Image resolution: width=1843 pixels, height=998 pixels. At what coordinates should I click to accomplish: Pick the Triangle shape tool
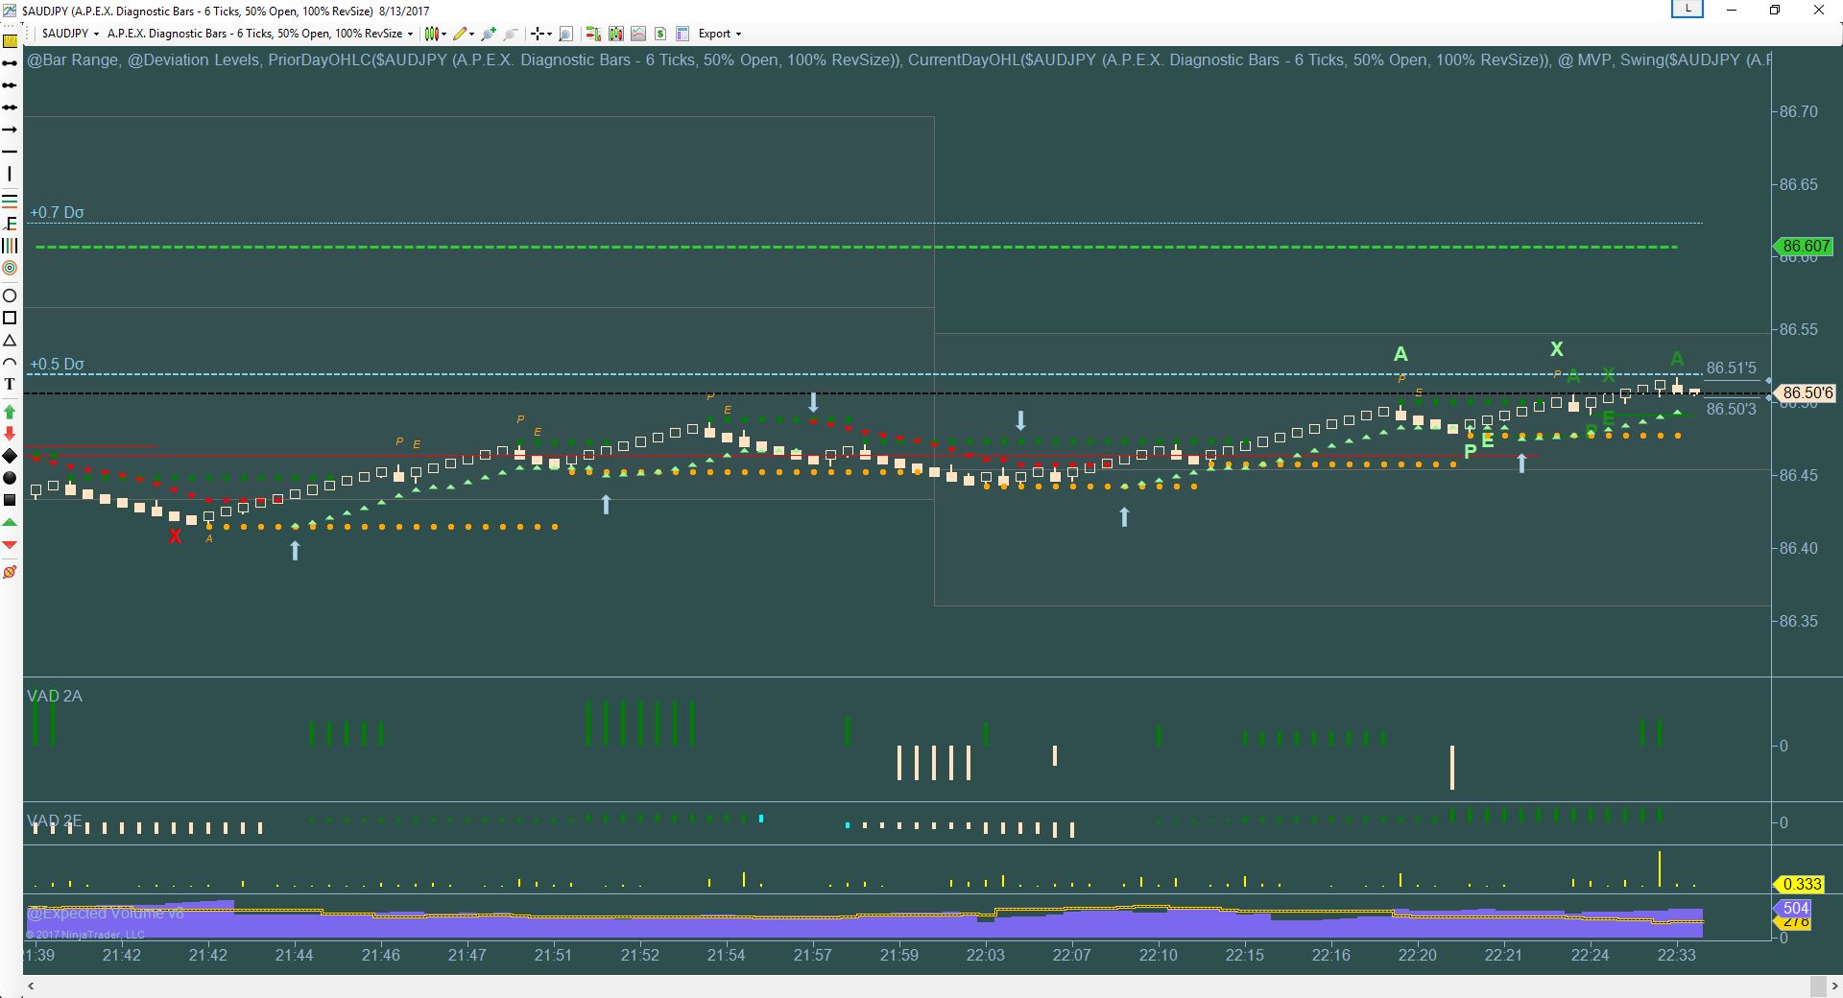click(x=10, y=341)
